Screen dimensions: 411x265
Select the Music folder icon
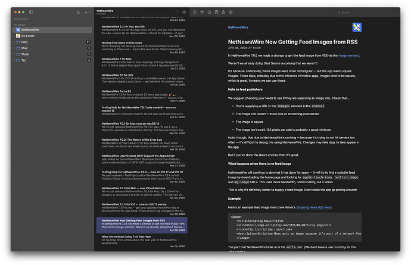point(18,54)
